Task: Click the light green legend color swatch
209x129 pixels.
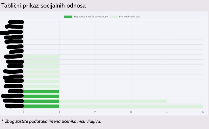Action: (x=113, y=17)
